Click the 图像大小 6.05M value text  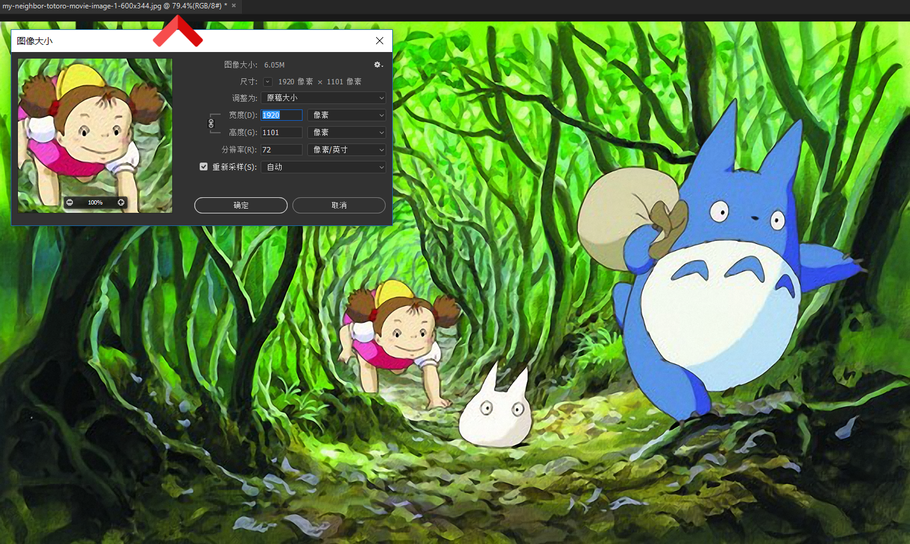(x=274, y=65)
